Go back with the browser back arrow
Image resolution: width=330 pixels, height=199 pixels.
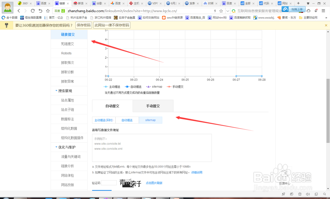19,11
